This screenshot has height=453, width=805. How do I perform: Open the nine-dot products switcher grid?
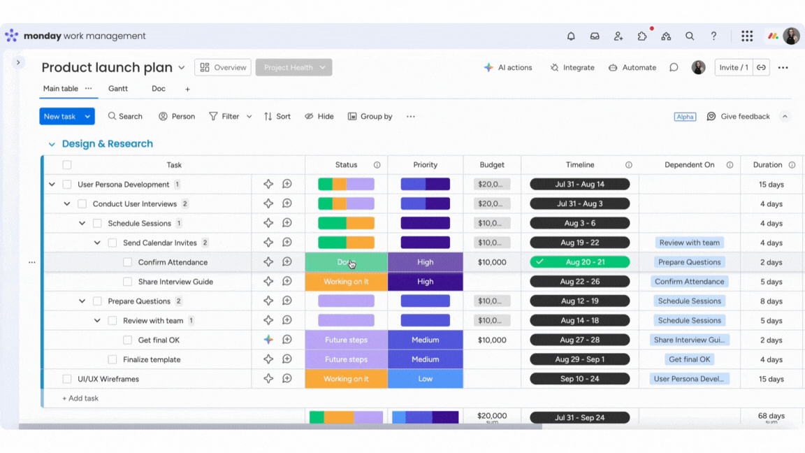tap(747, 36)
